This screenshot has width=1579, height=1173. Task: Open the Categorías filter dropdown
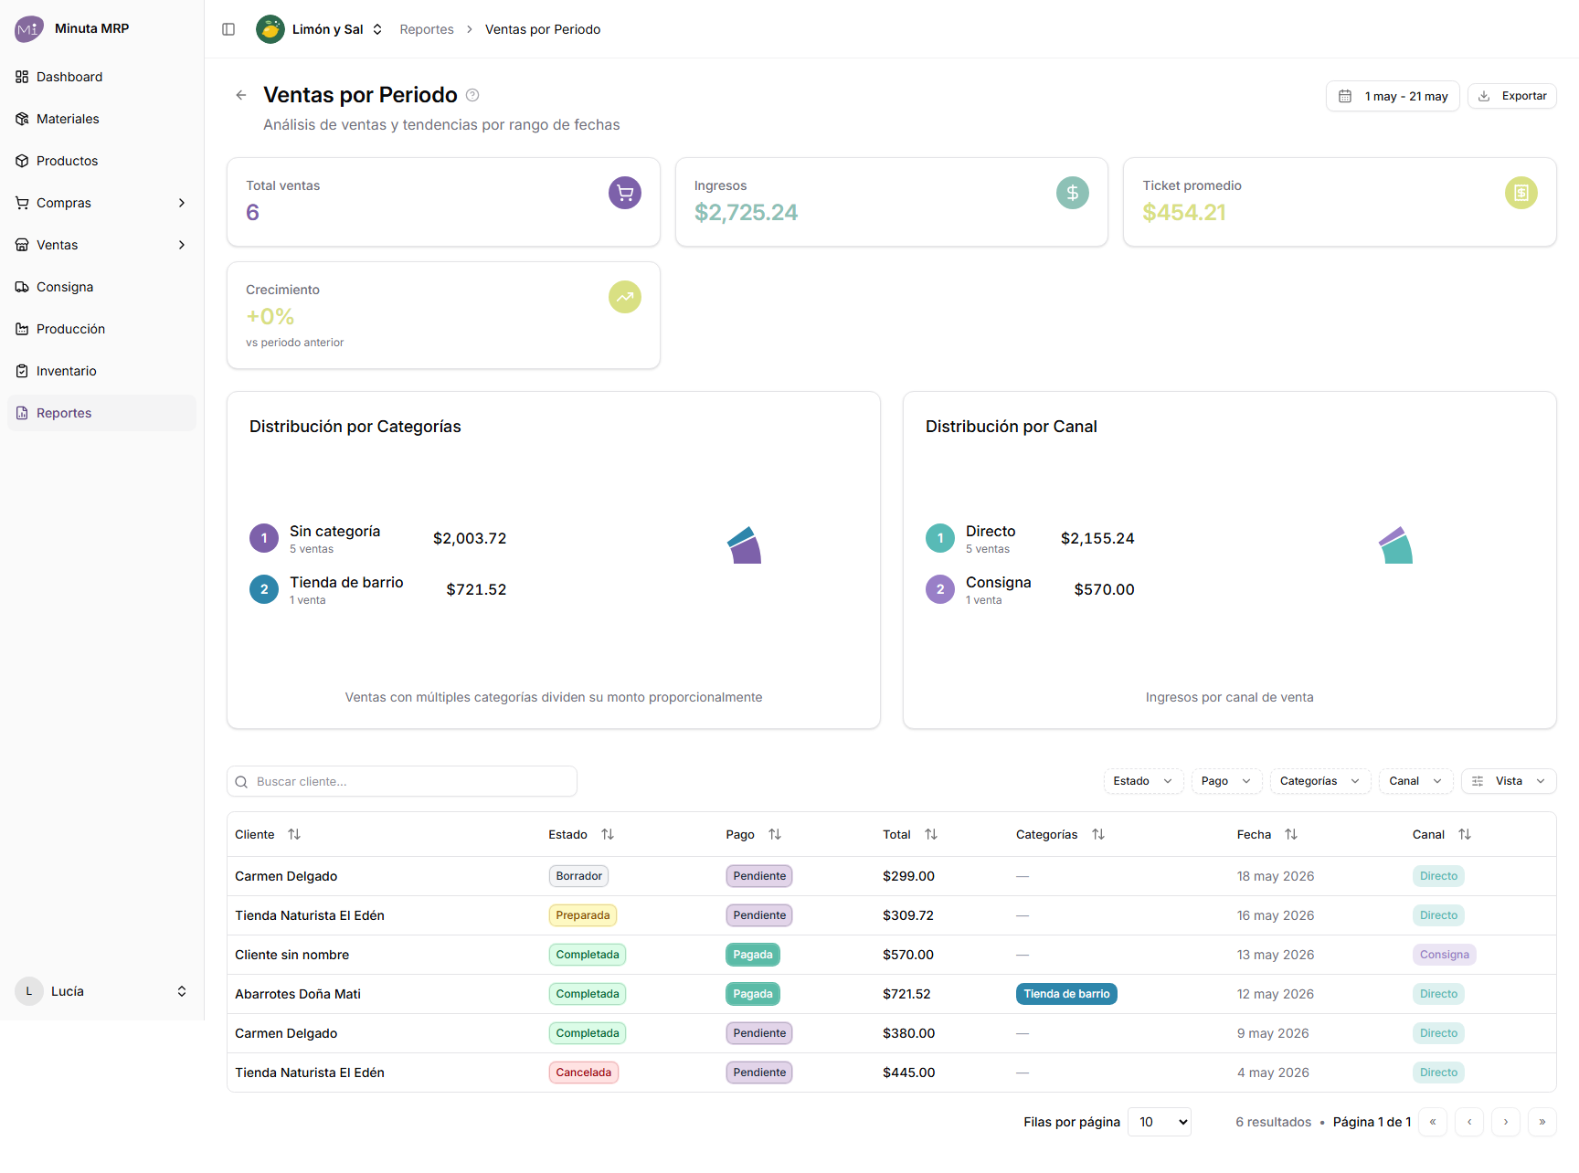[x=1320, y=781]
